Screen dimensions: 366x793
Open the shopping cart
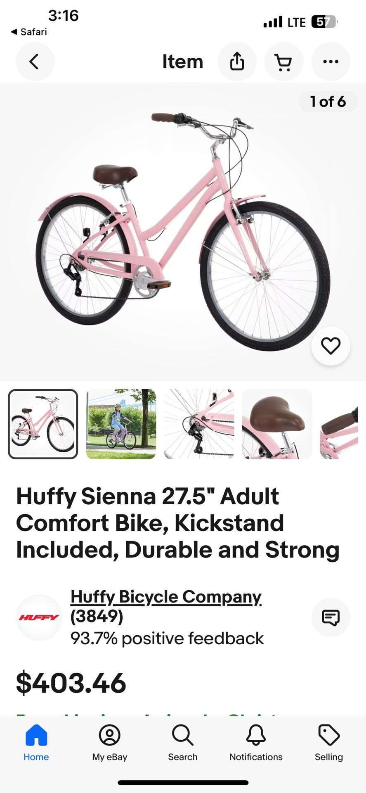(x=284, y=62)
